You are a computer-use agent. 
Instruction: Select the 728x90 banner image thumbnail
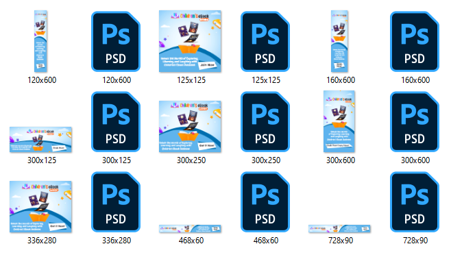(339, 229)
